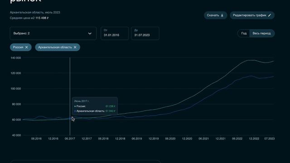Click the Россия value in tooltip

[111, 106]
